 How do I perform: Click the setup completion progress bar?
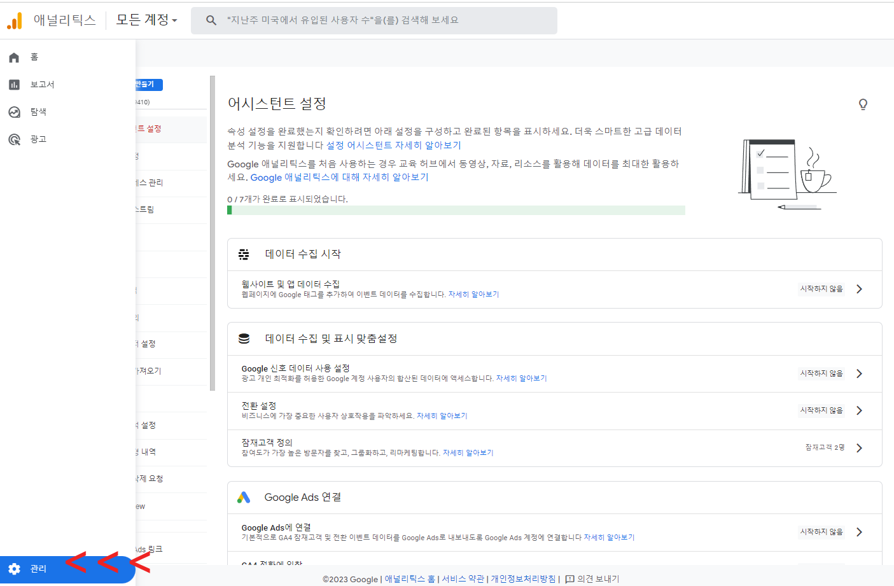(x=456, y=210)
